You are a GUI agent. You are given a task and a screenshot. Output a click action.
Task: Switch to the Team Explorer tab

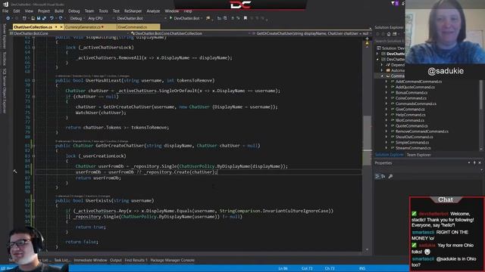click(418, 155)
